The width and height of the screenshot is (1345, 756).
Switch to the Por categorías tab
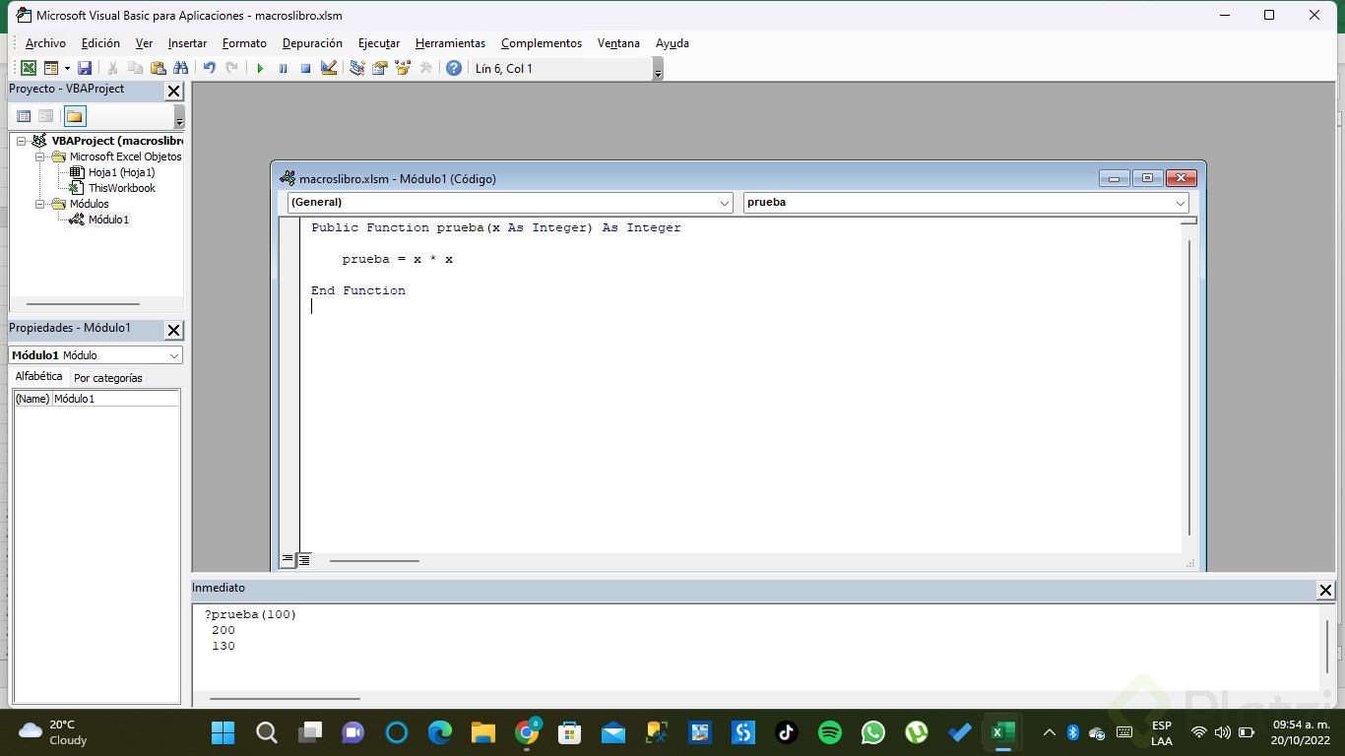108,378
